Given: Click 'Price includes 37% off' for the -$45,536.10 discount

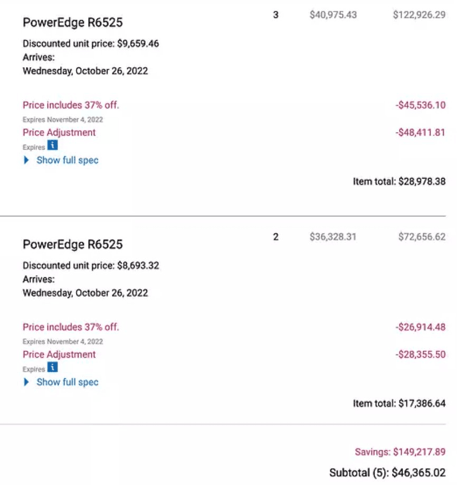Looking at the screenshot, I should 71,105.
